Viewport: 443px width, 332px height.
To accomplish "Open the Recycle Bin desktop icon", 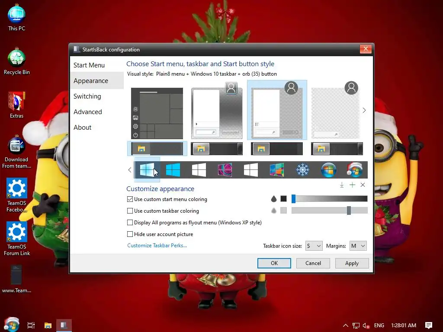I will click(17, 61).
